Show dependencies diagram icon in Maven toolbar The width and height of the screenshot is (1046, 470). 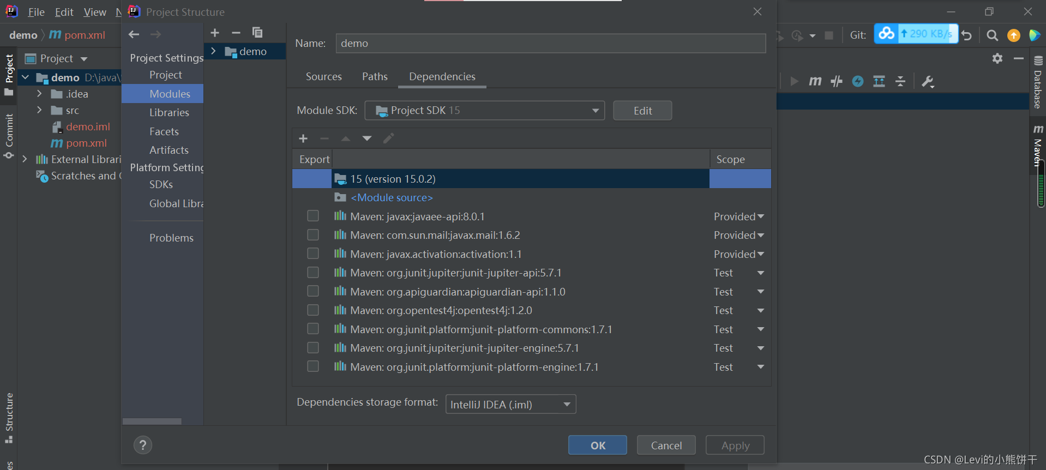click(x=879, y=81)
